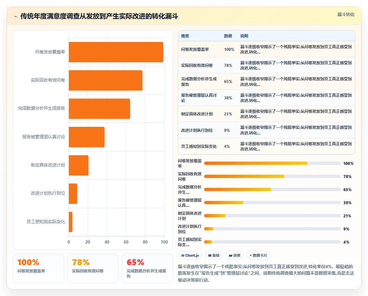Click the 说明 column header

pyautogui.click(x=244, y=36)
